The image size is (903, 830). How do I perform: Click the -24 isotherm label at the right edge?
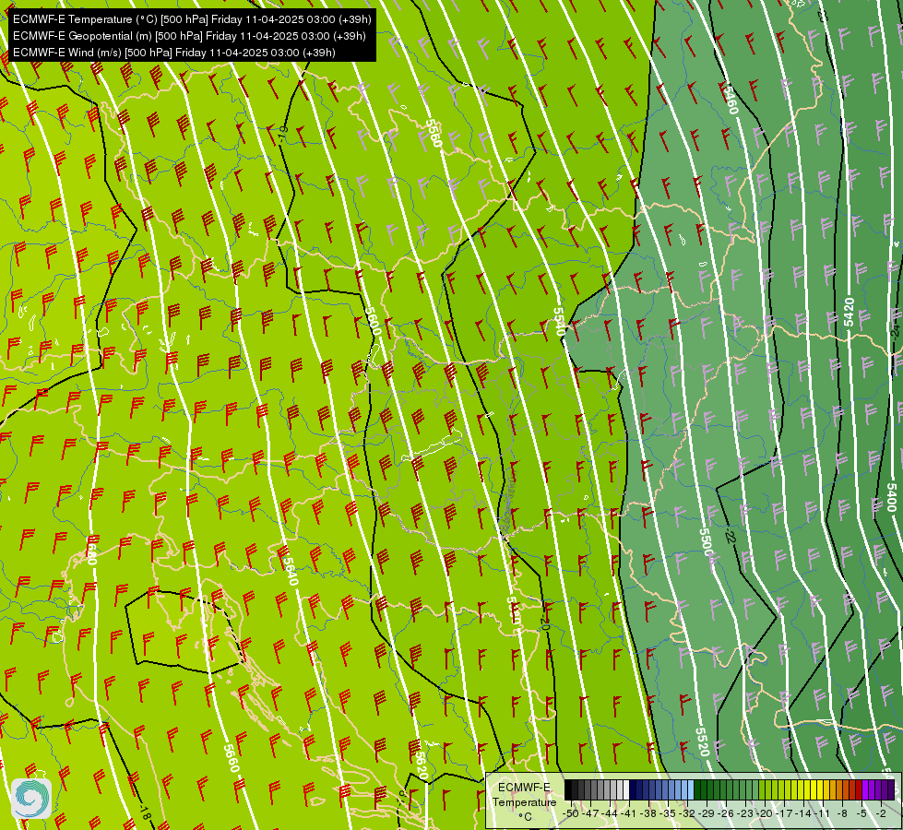tap(895, 329)
